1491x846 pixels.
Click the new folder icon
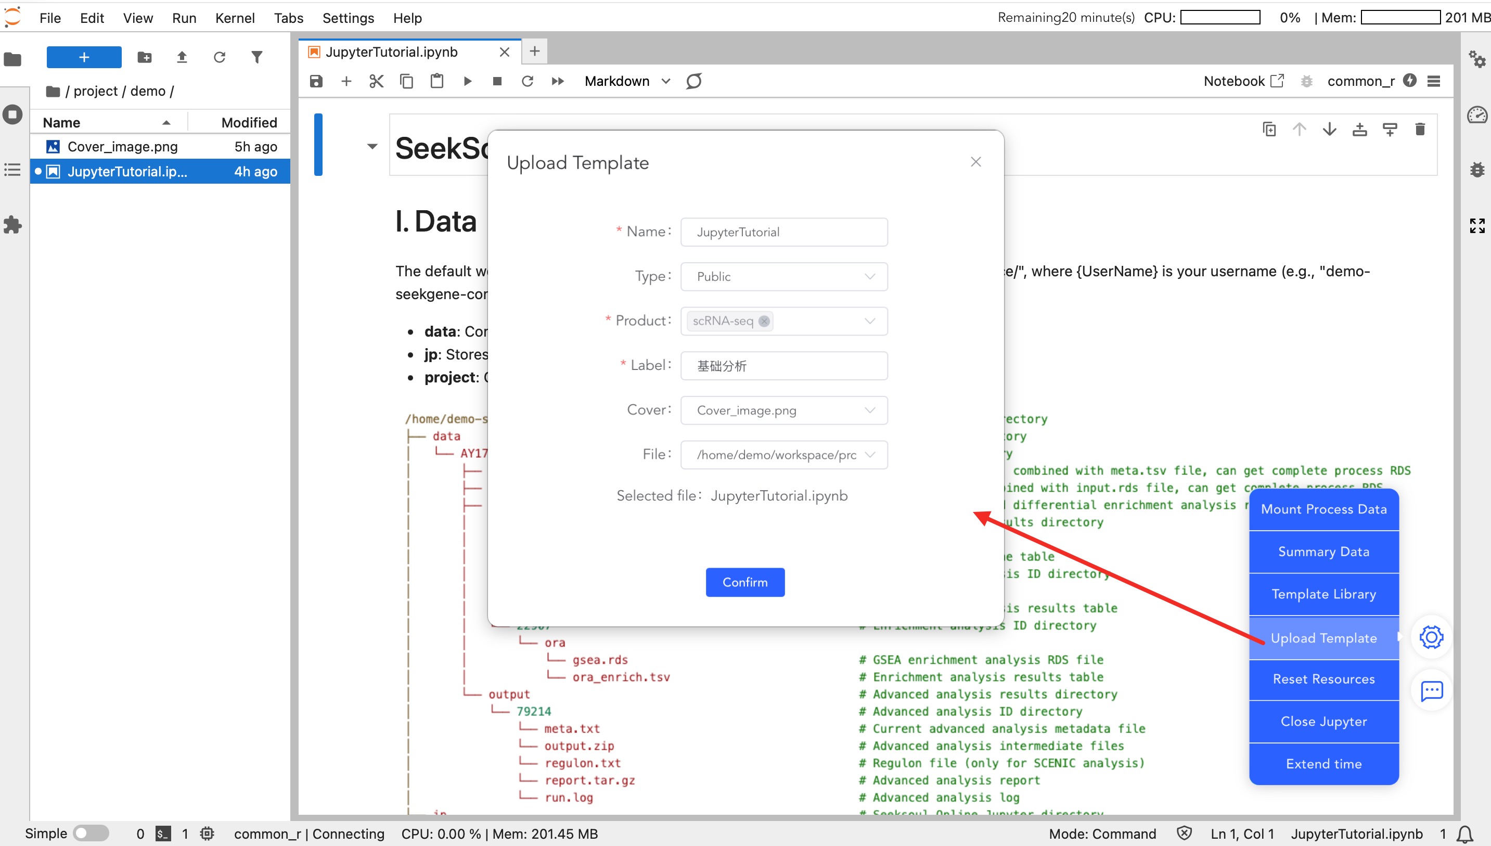(x=144, y=57)
